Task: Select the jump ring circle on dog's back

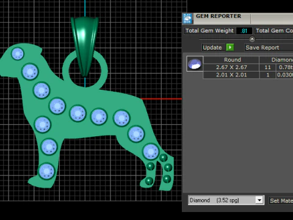Action: 85,70
